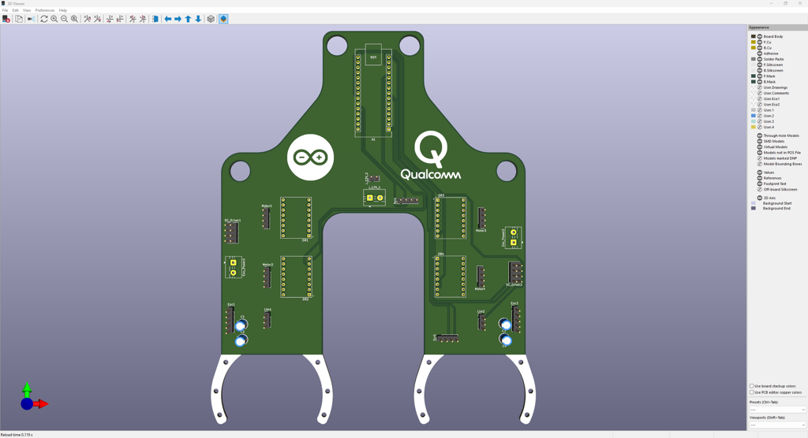Viewport: 808px width, 438px height.
Task: Toggle the appearance manager panel icon
Action: [x=223, y=19]
